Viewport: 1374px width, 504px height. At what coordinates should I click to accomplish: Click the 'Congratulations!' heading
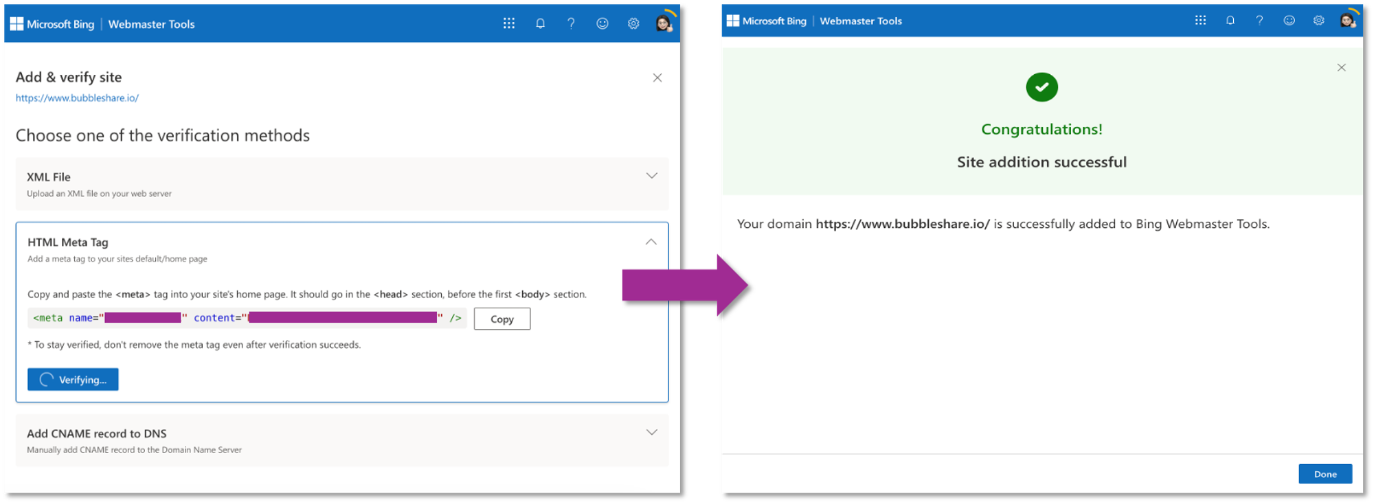tap(1041, 129)
